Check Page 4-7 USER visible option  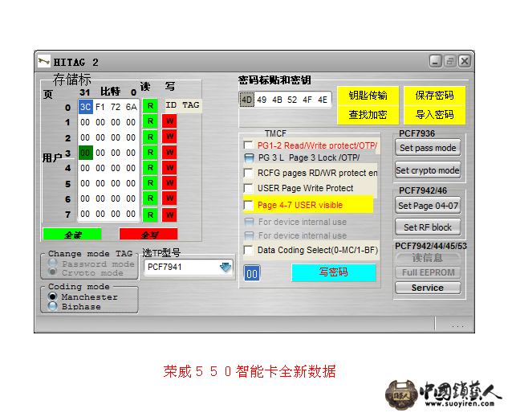click(249, 205)
